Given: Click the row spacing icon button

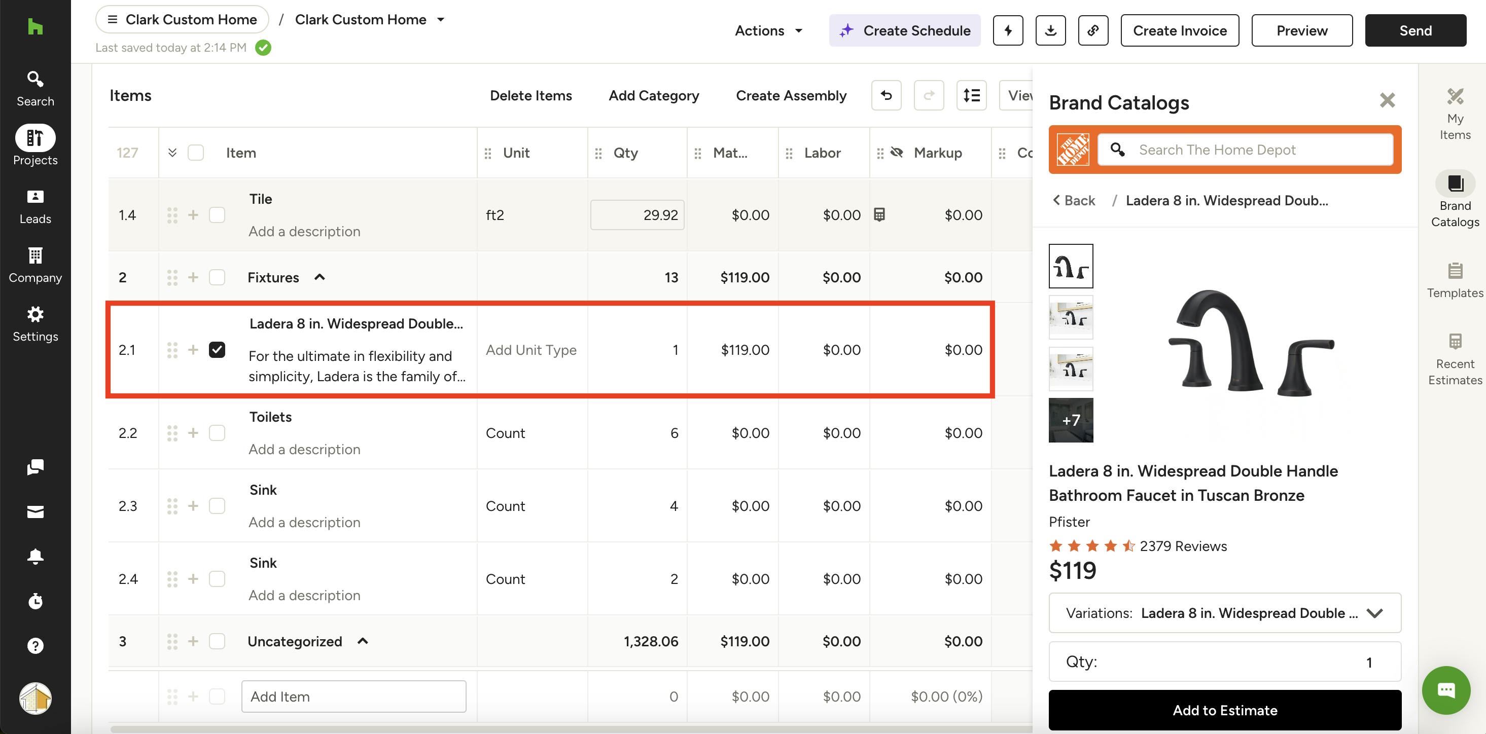Looking at the screenshot, I should (x=971, y=95).
